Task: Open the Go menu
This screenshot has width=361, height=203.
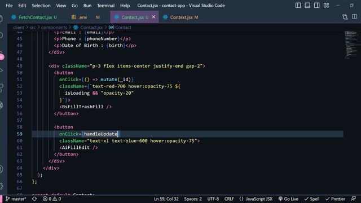Action: [74, 6]
